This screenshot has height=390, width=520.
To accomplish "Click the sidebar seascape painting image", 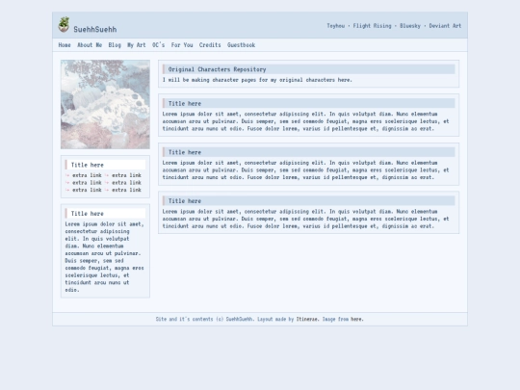I will pyautogui.click(x=105, y=104).
